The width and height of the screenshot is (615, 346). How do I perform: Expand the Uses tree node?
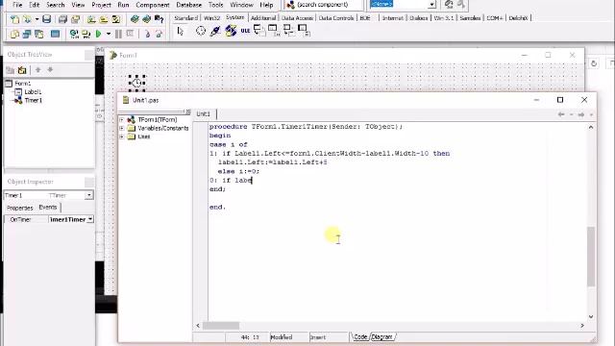tap(122, 136)
